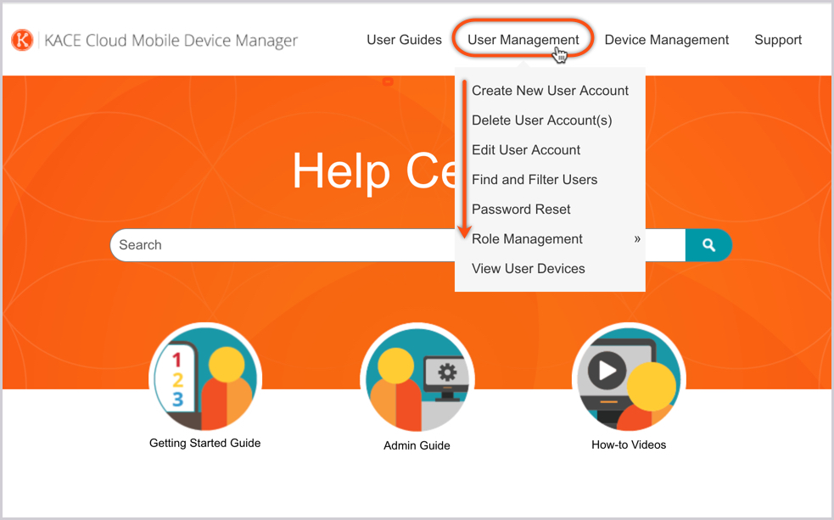The height and width of the screenshot is (520, 834).
Task: Choose Find and Filter Users
Action: 535,180
